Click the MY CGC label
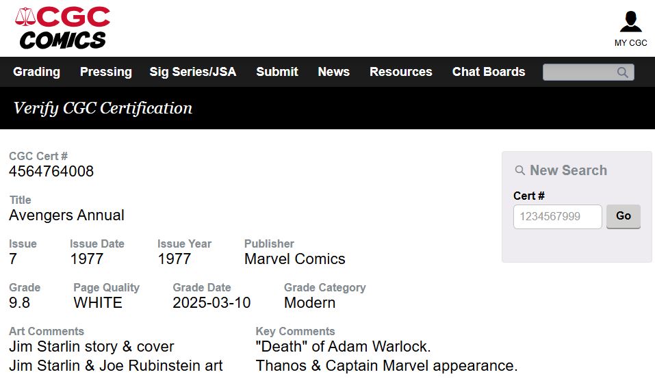 [x=630, y=43]
